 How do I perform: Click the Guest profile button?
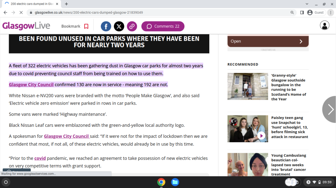tap(316, 12)
